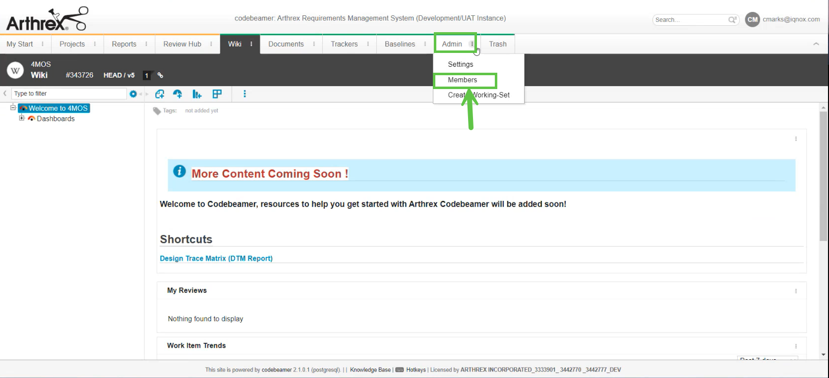
Task: Select Members from the Admin menu
Action: [462, 80]
